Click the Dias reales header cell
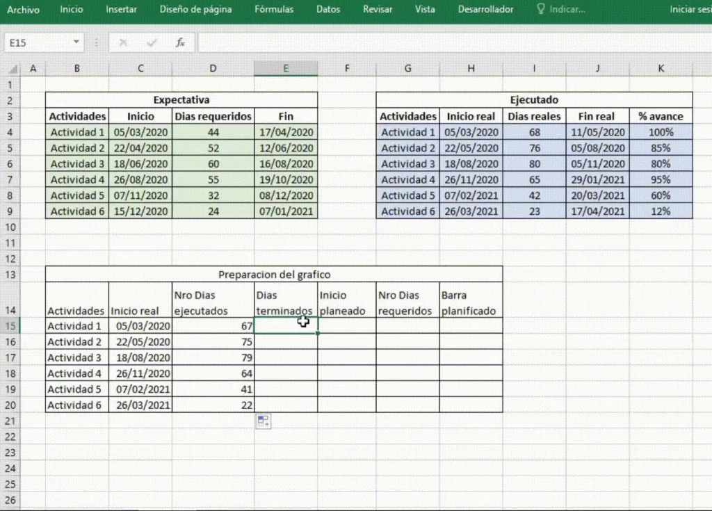Screen dimensions: 712x511 pos(534,116)
